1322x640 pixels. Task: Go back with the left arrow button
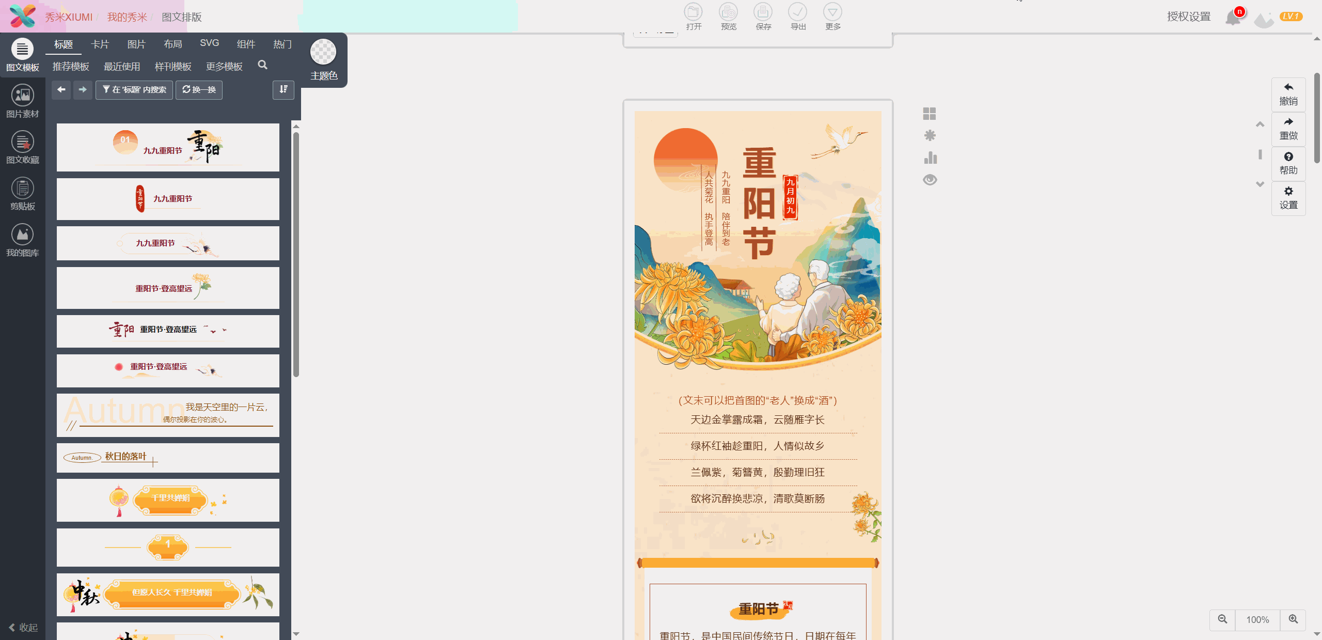coord(61,90)
